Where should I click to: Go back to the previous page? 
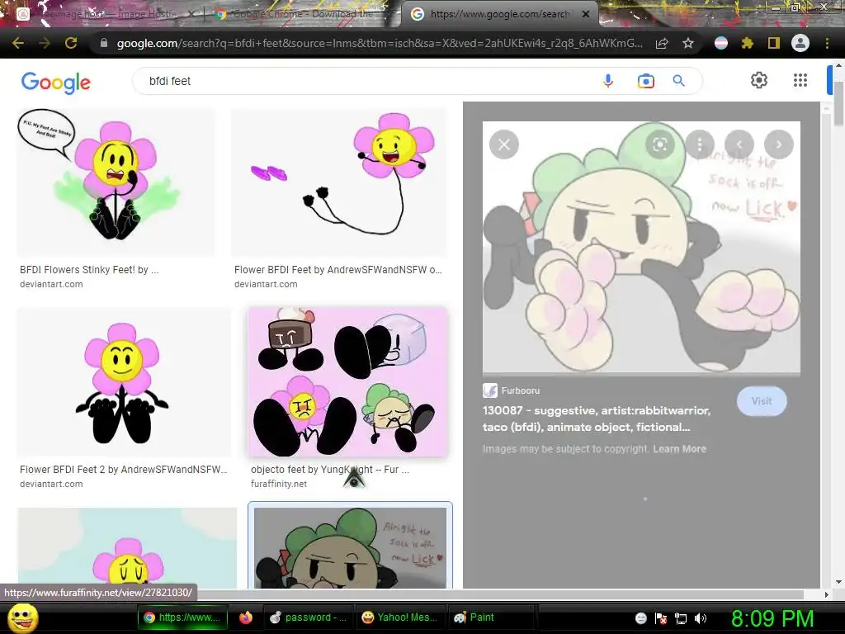coord(18,43)
